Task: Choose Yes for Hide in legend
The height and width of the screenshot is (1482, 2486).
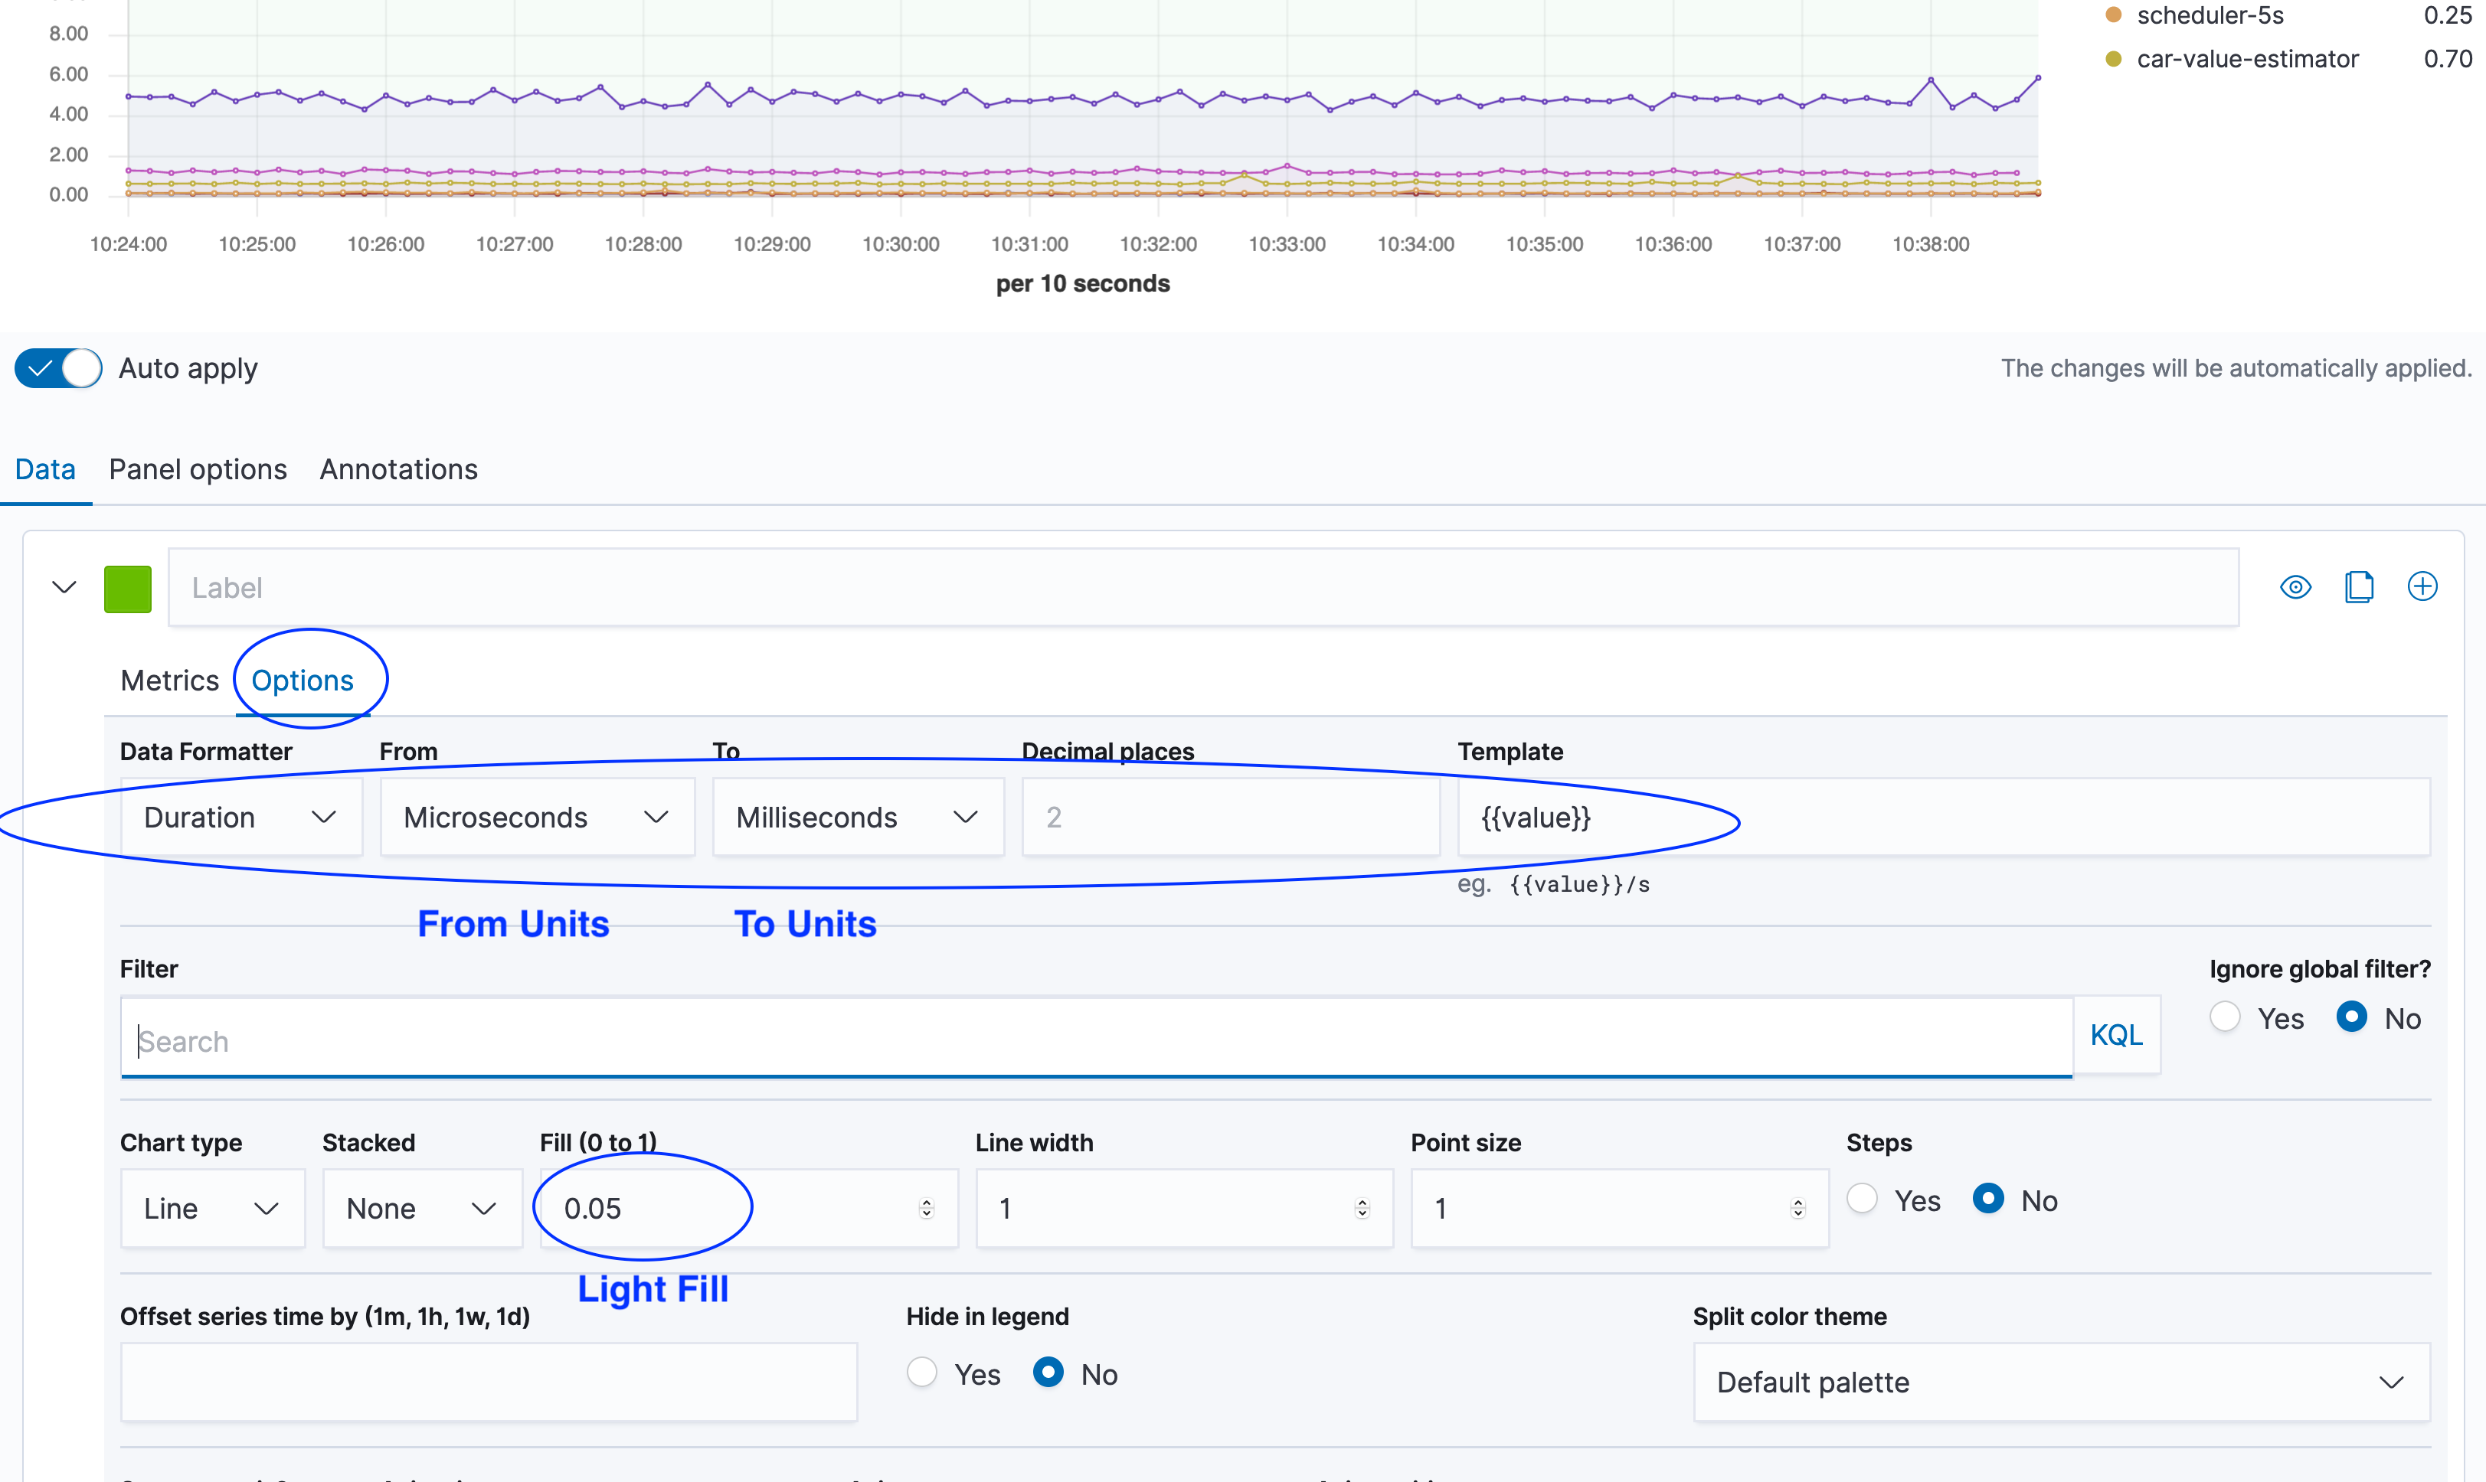Action: pyautogui.click(x=921, y=1373)
